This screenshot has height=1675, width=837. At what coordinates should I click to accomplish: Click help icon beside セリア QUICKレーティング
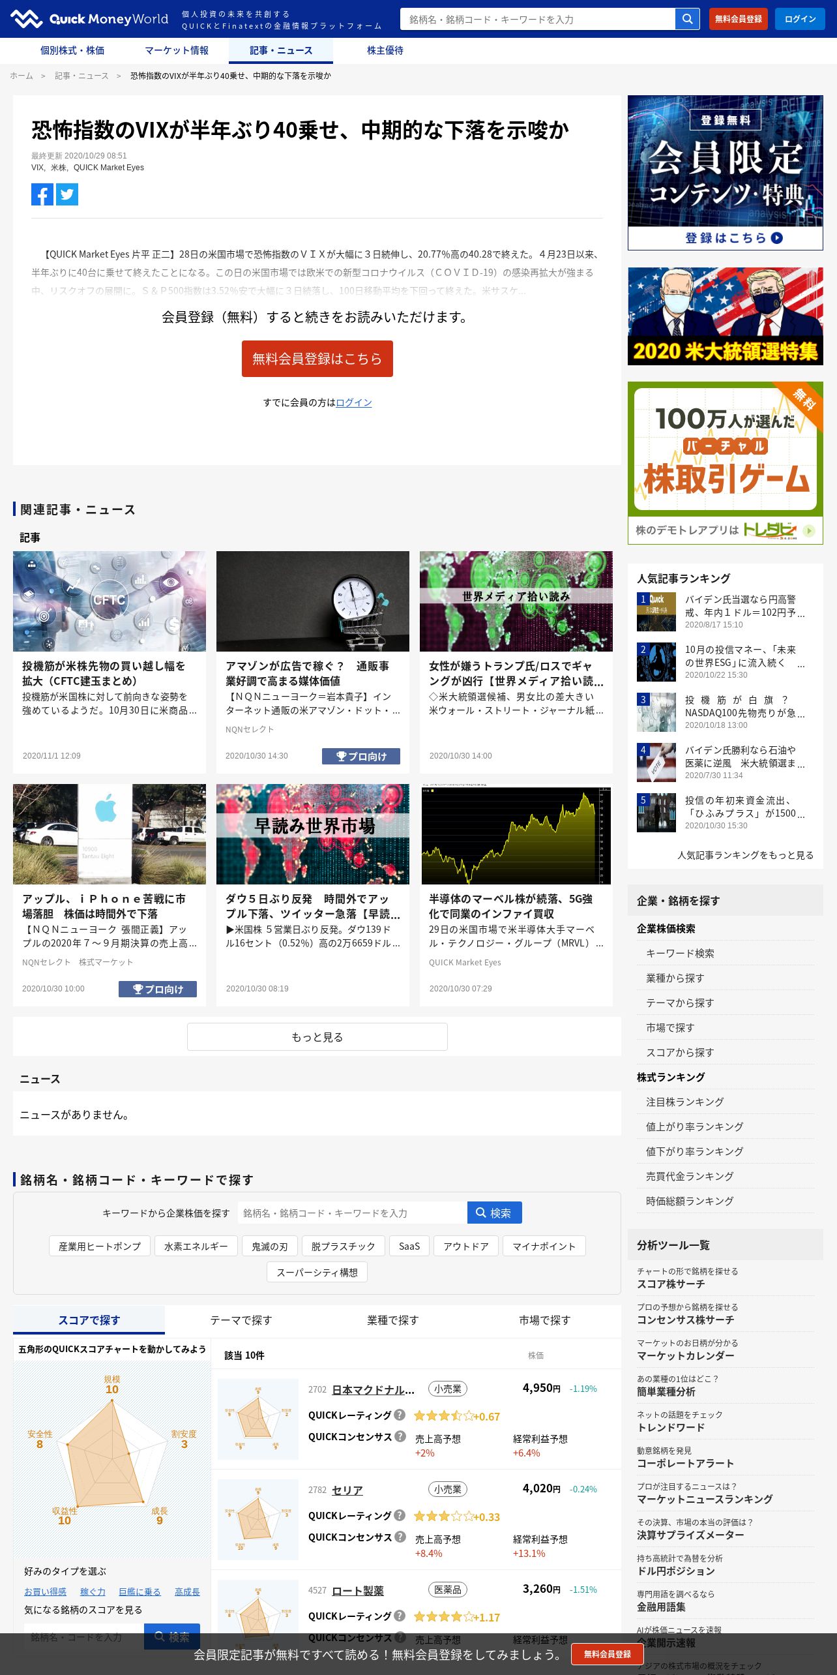pyautogui.click(x=400, y=1515)
